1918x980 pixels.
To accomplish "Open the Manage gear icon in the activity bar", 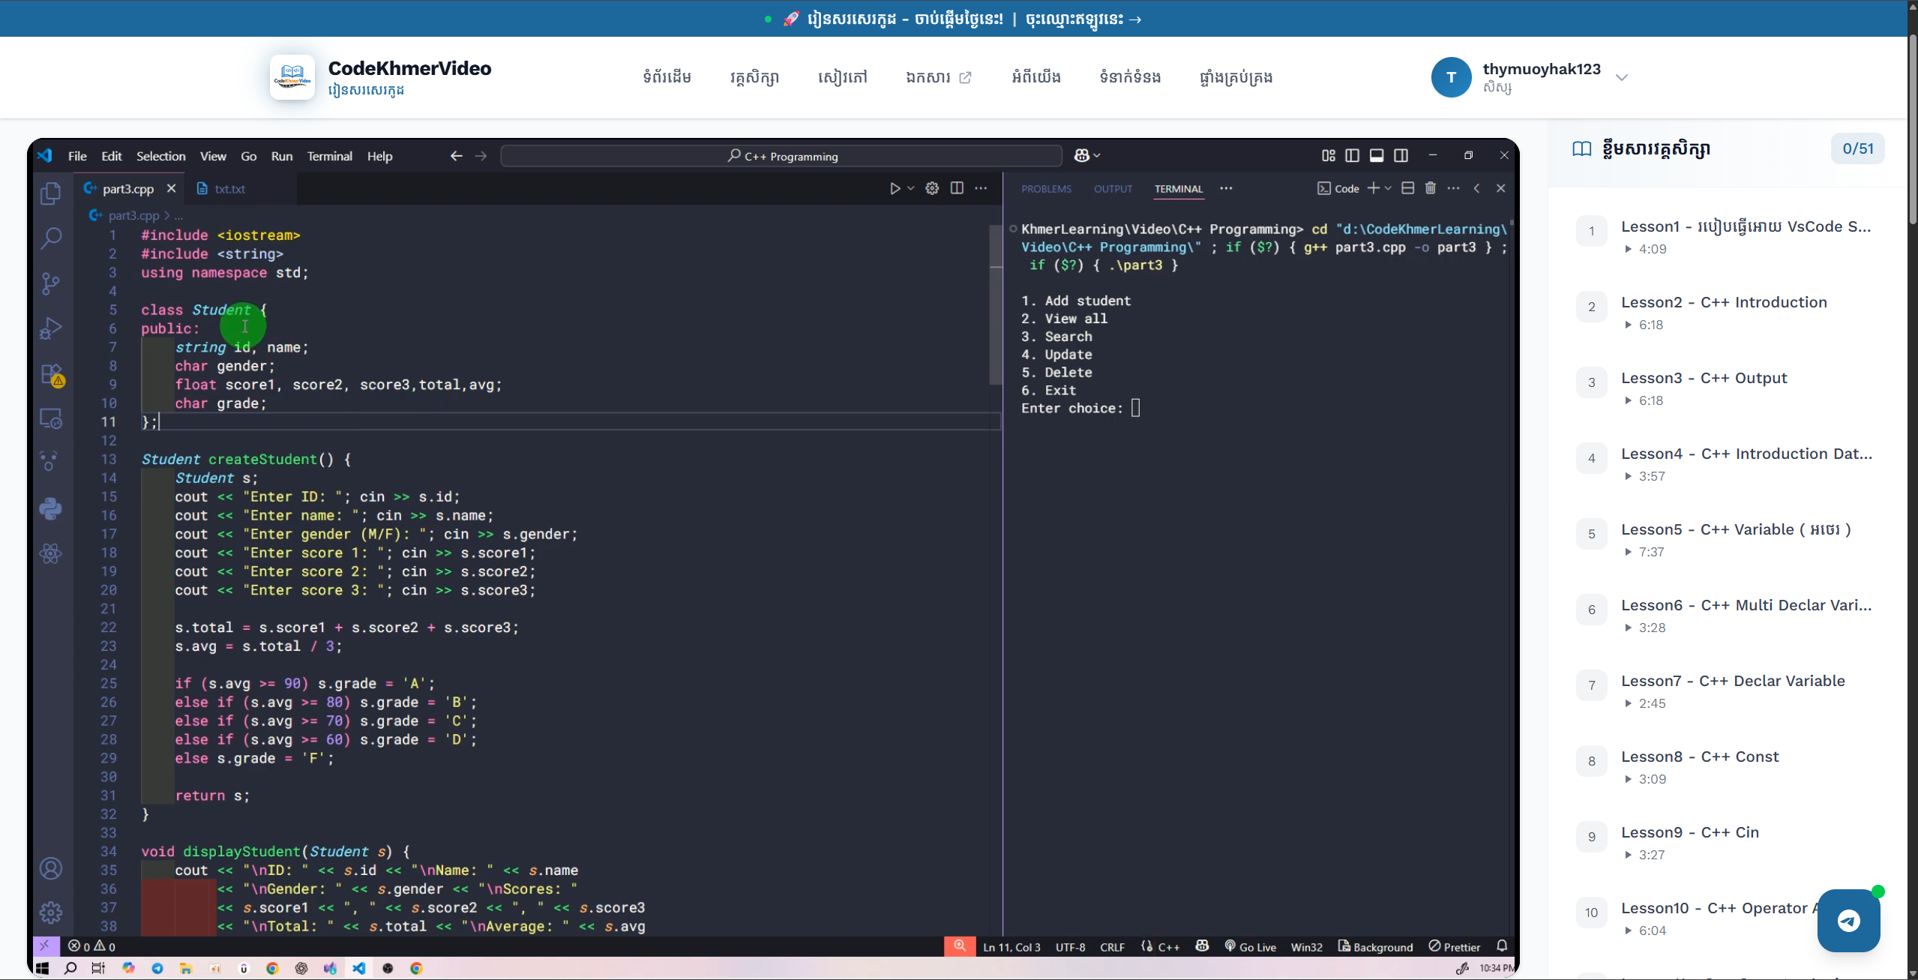I will point(51,913).
